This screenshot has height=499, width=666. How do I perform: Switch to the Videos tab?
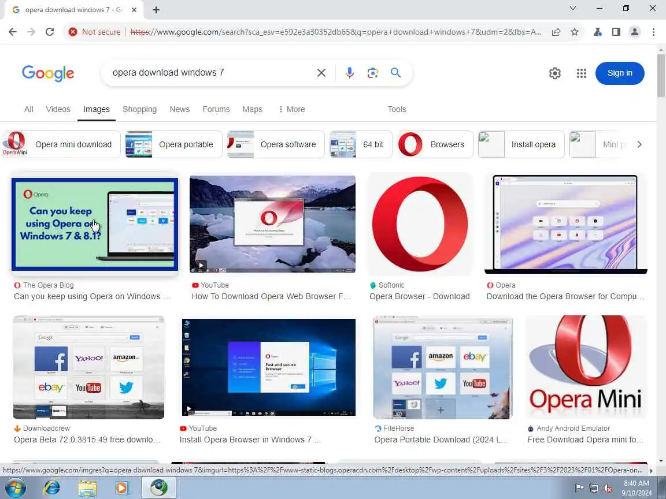[x=58, y=109]
